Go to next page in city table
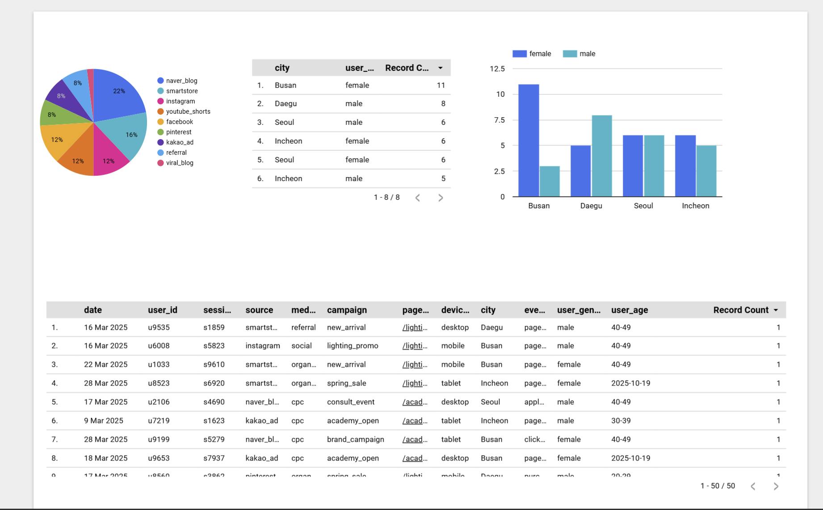 441,198
